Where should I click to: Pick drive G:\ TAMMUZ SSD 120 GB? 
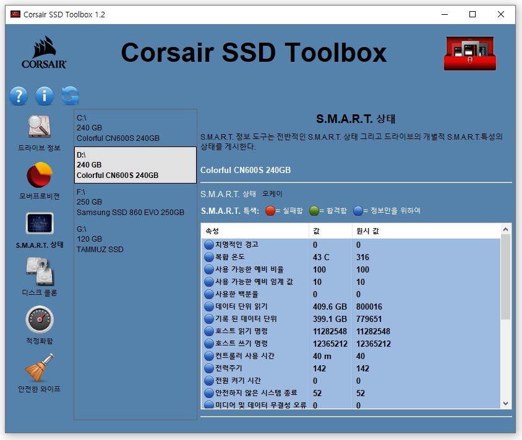[135, 239]
